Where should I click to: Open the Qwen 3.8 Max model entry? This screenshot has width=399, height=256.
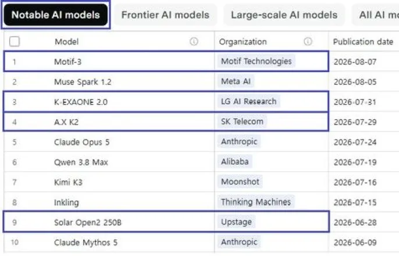point(81,162)
